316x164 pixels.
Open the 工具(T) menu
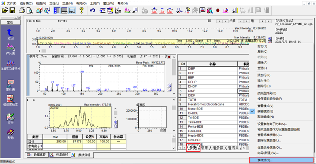95,3
